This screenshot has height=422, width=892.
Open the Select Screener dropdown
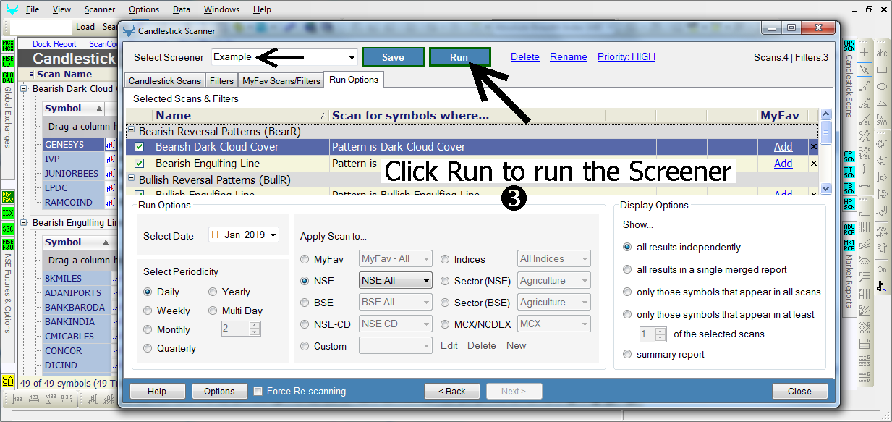tap(352, 57)
